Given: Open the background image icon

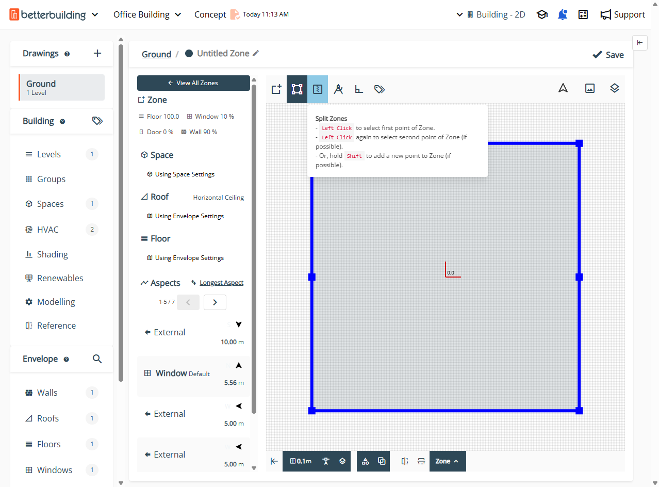Looking at the screenshot, I should tap(590, 88).
